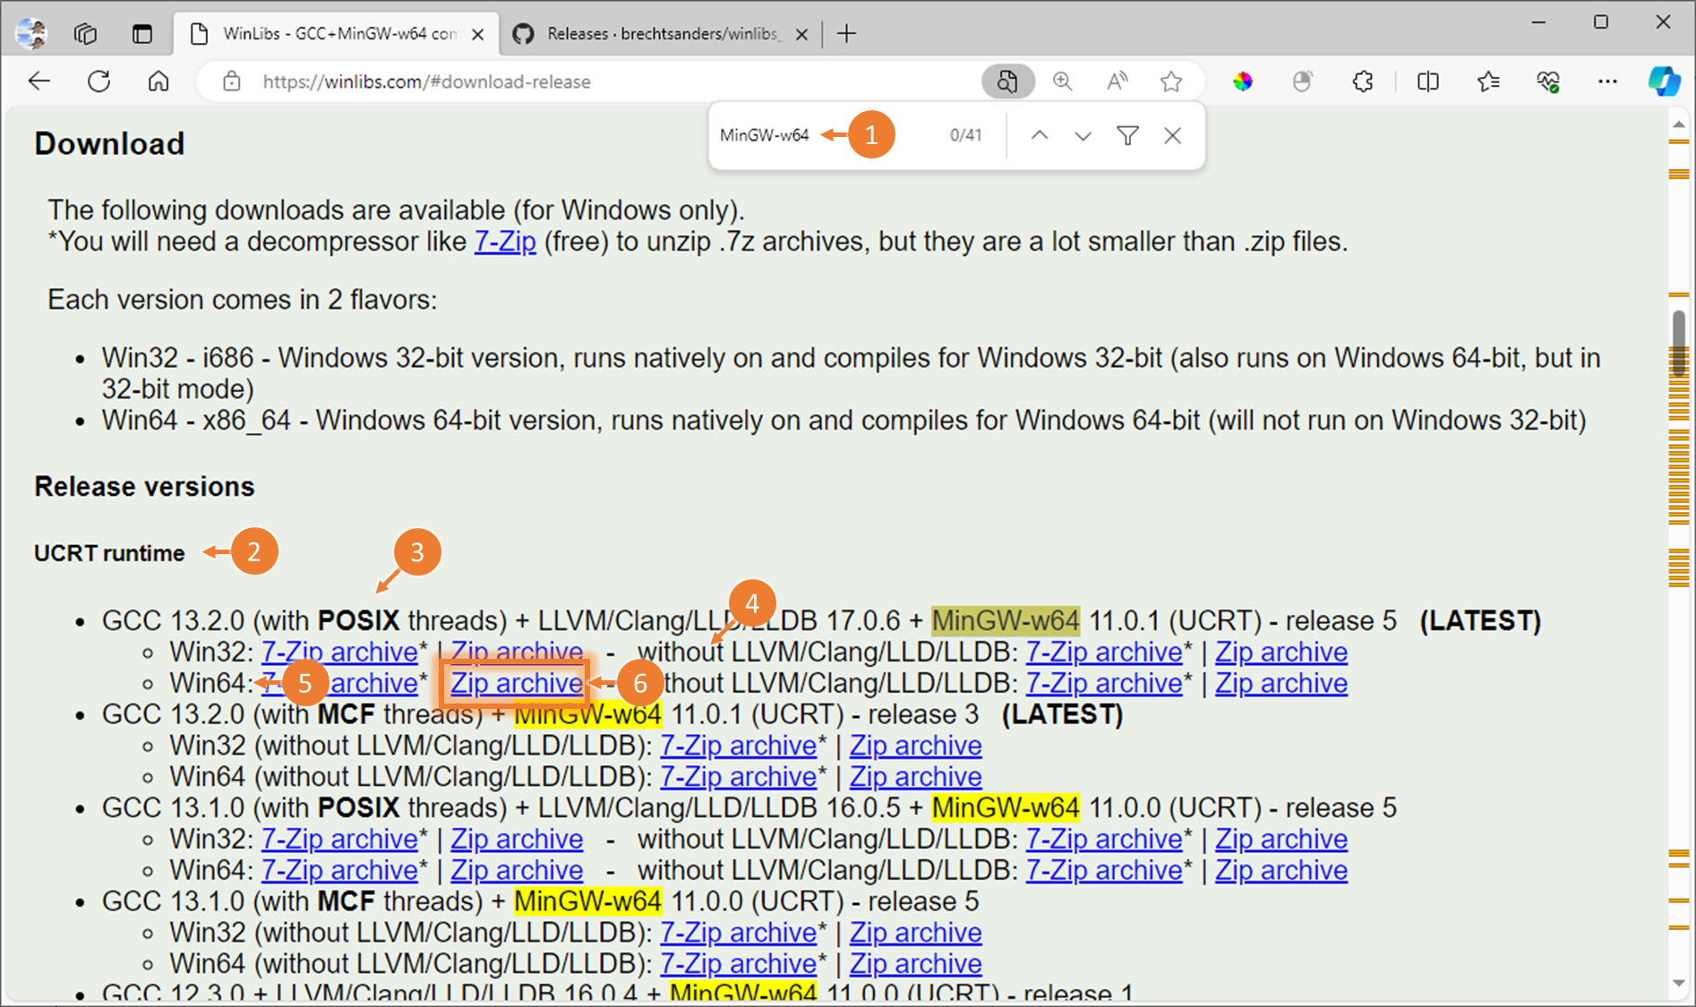The width and height of the screenshot is (1696, 1007).
Task: Go back with the Back arrow
Action: [x=39, y=81]
